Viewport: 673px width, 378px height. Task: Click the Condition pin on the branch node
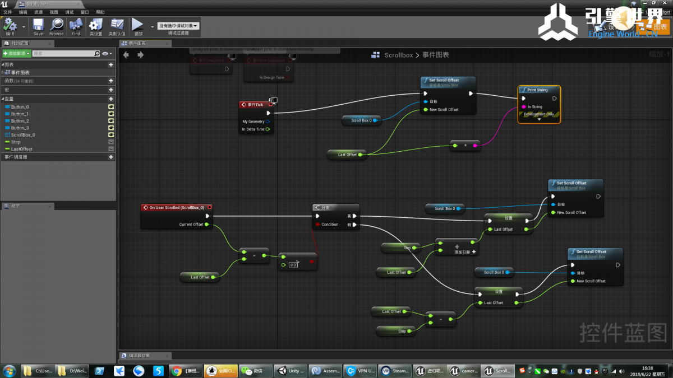[317, 224]
